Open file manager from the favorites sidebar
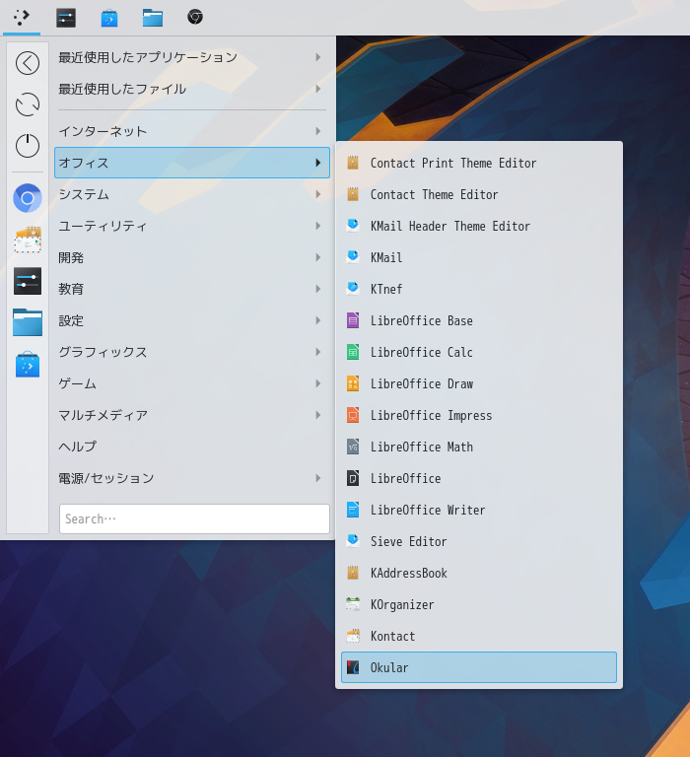This screenshot has width=690, height=757. pos(28,322)
